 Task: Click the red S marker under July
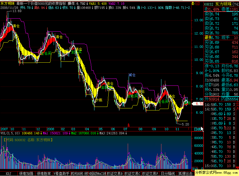128,125
